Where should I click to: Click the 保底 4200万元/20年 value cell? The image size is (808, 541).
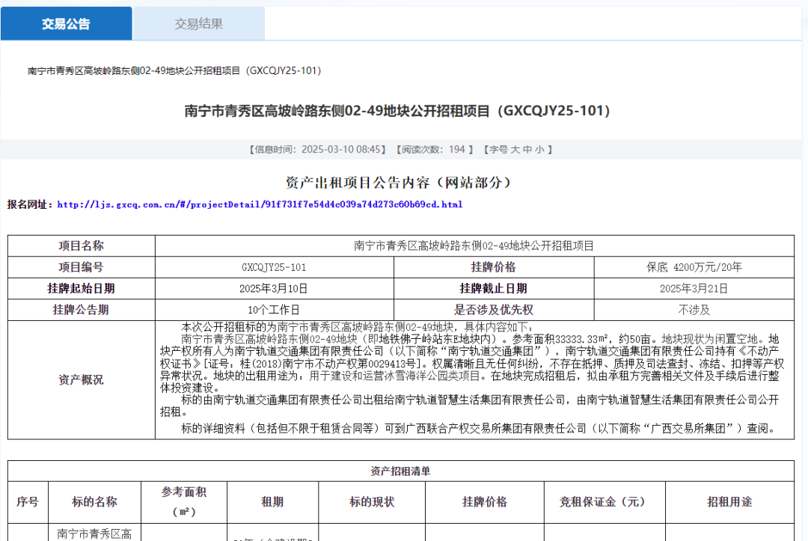point(694,267)
